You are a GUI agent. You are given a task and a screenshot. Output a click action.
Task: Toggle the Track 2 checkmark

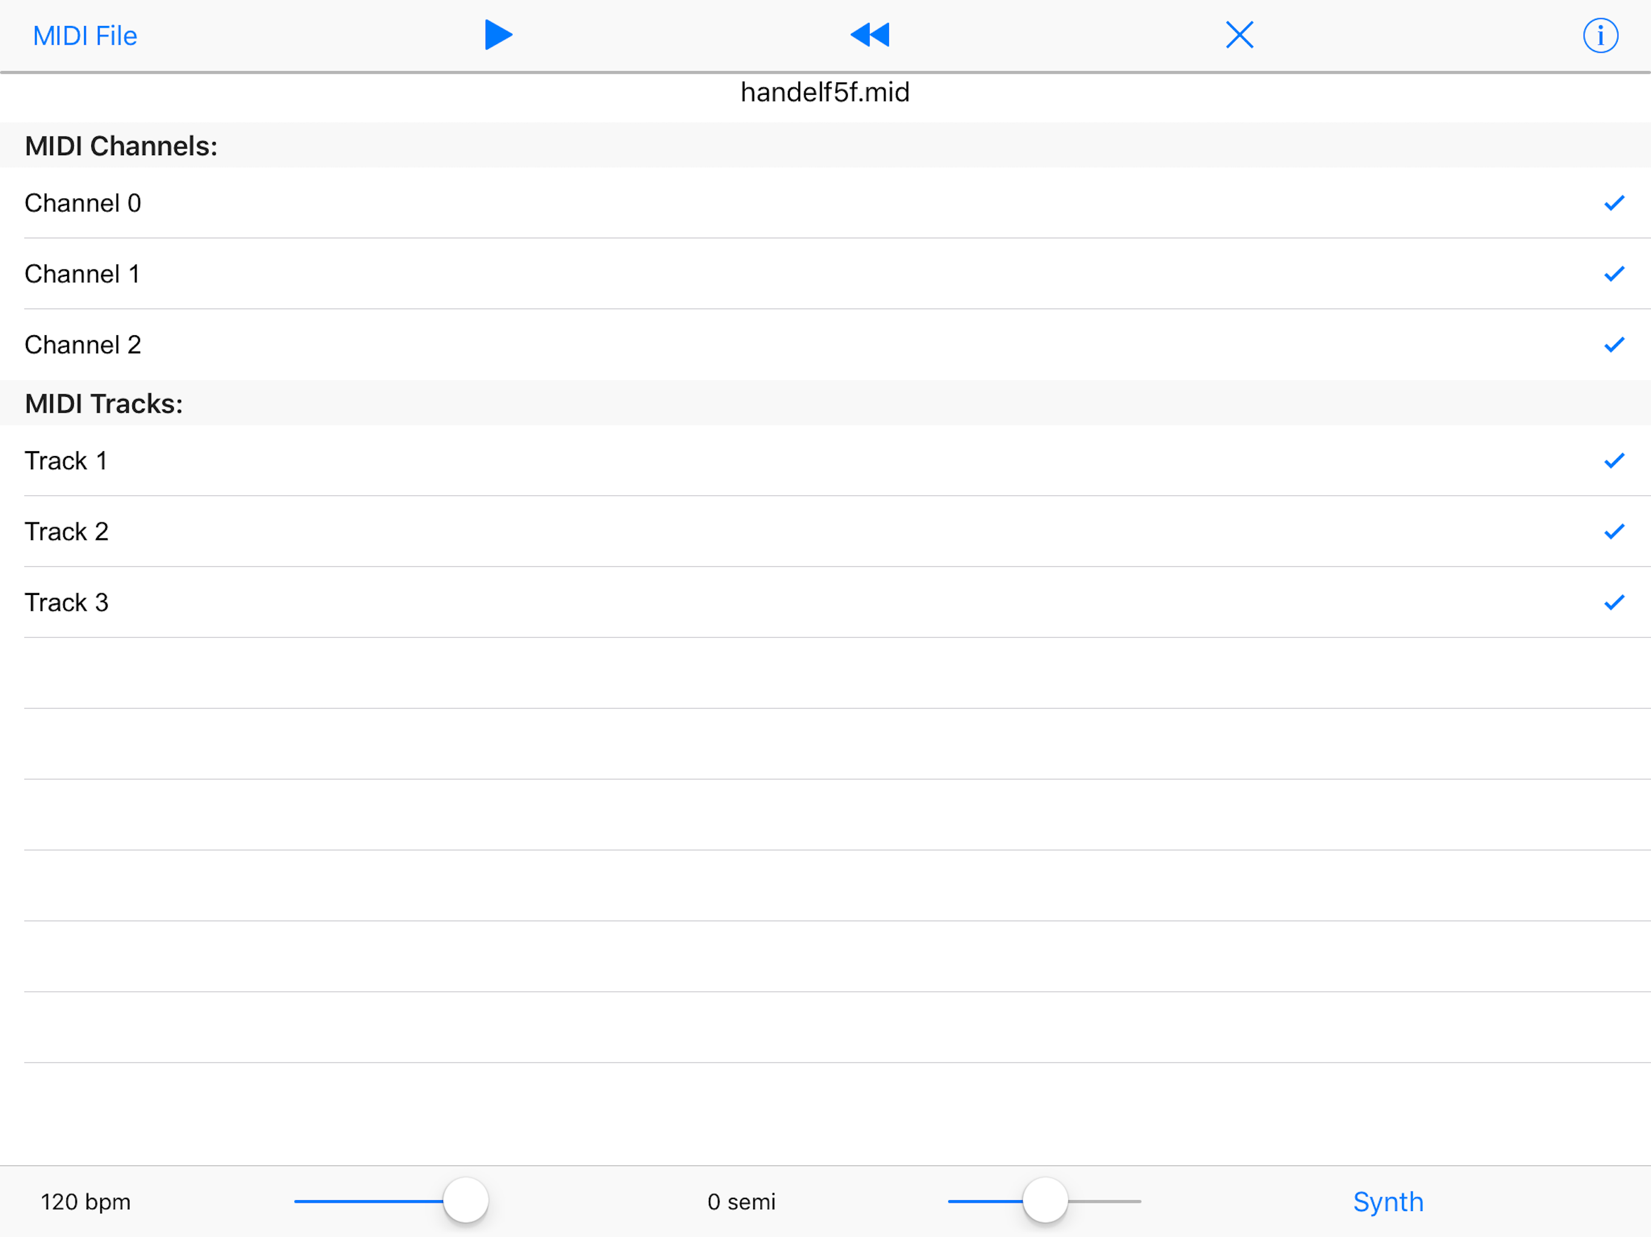tap(1614, 531)
